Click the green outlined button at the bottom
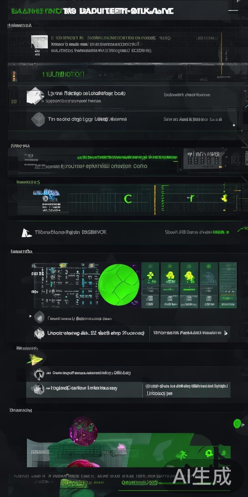Image resolution: width=248 pixels, height=497 pixels. coord(139,482)
